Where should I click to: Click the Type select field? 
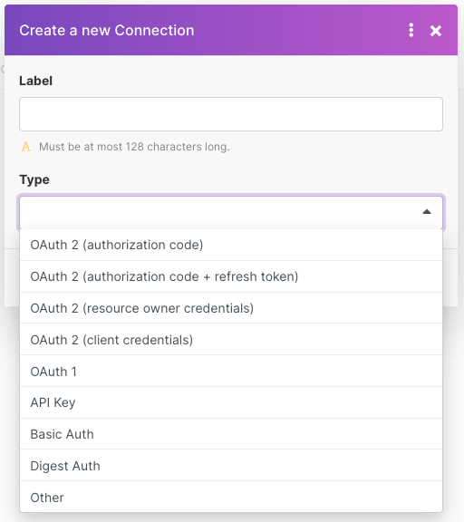pyautogui.click(x=231, y=212)
